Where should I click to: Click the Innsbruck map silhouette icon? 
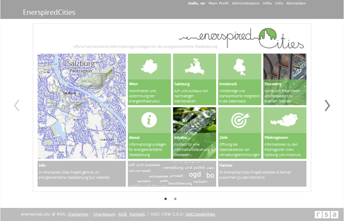(x=239, y=66)
